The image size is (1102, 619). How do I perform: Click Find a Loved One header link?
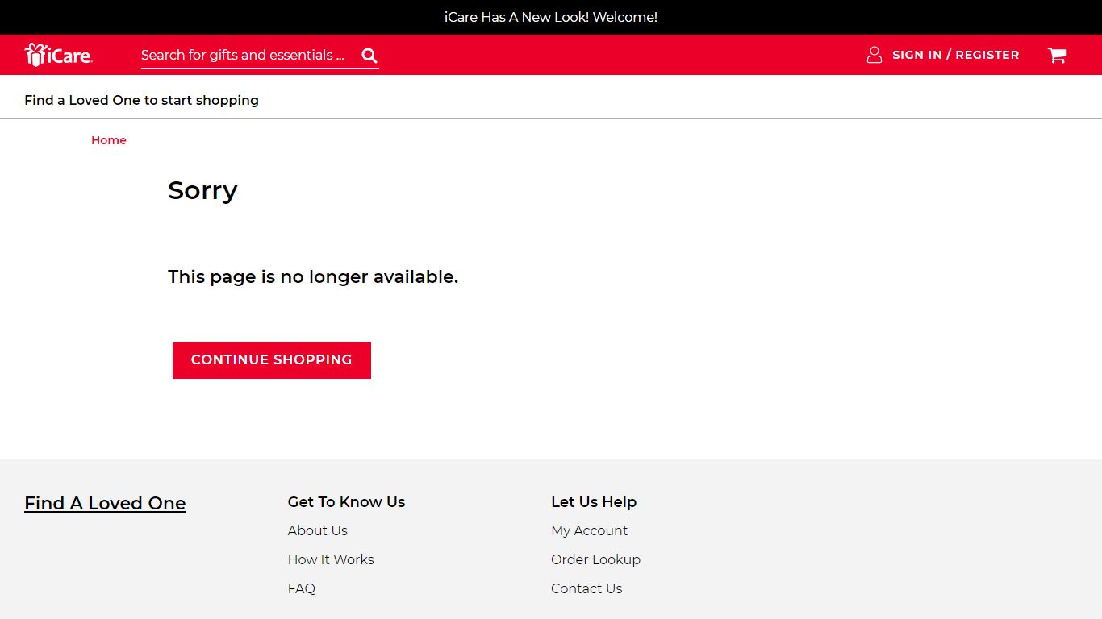[x=82, y=100]
